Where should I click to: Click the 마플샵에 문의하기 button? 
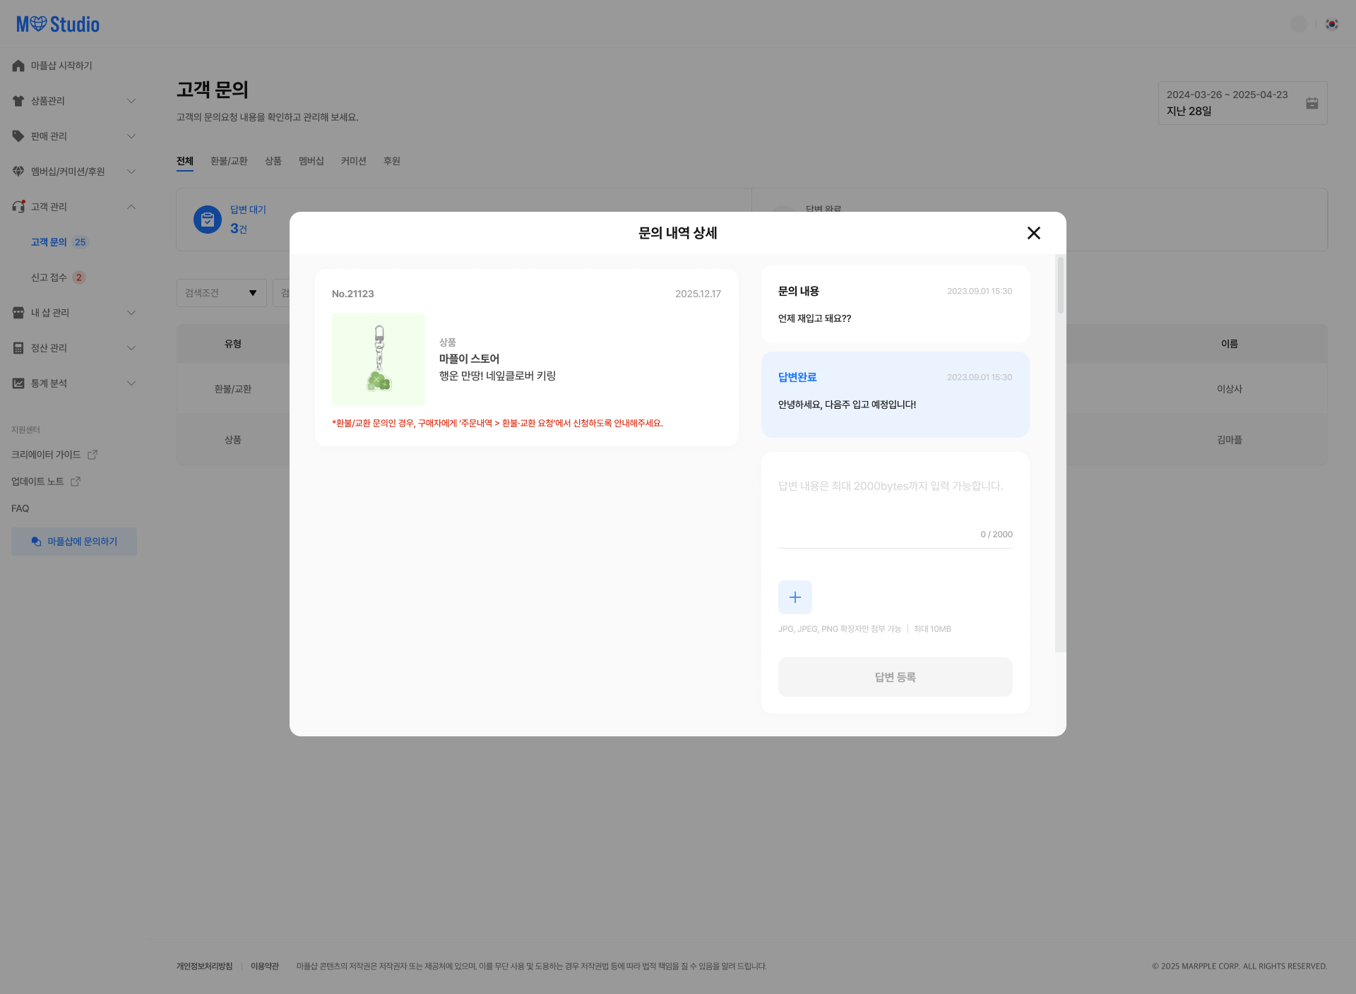pos(74,541)
